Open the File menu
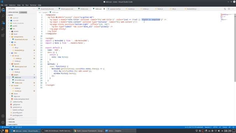This screenshot has height=133, width=236. 2,5
